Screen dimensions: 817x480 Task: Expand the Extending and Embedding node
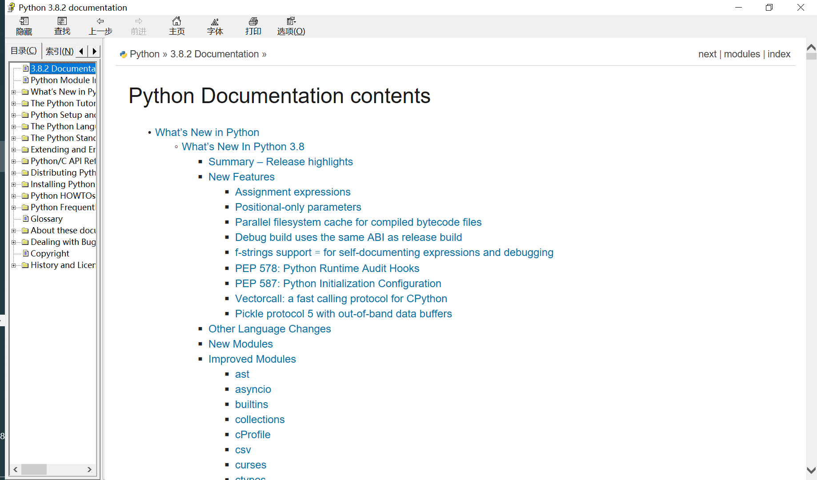click(x=14, y=150)
